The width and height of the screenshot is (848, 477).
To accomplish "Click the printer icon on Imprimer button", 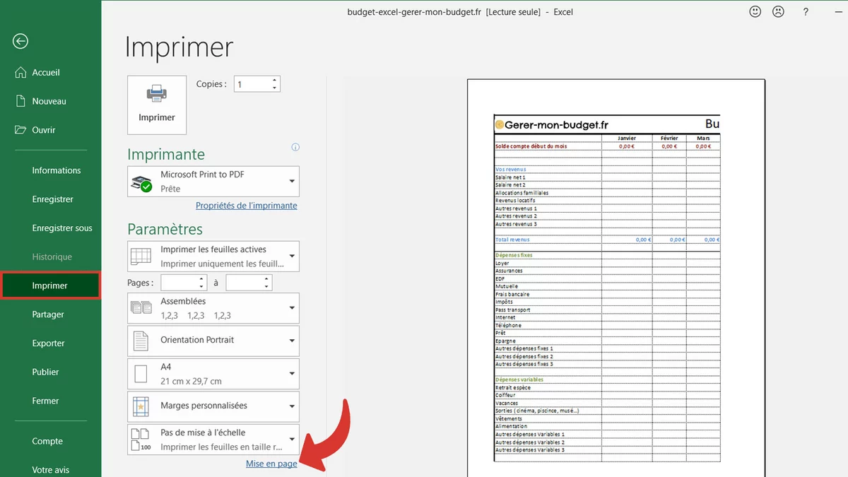I will tap(157, 94).
